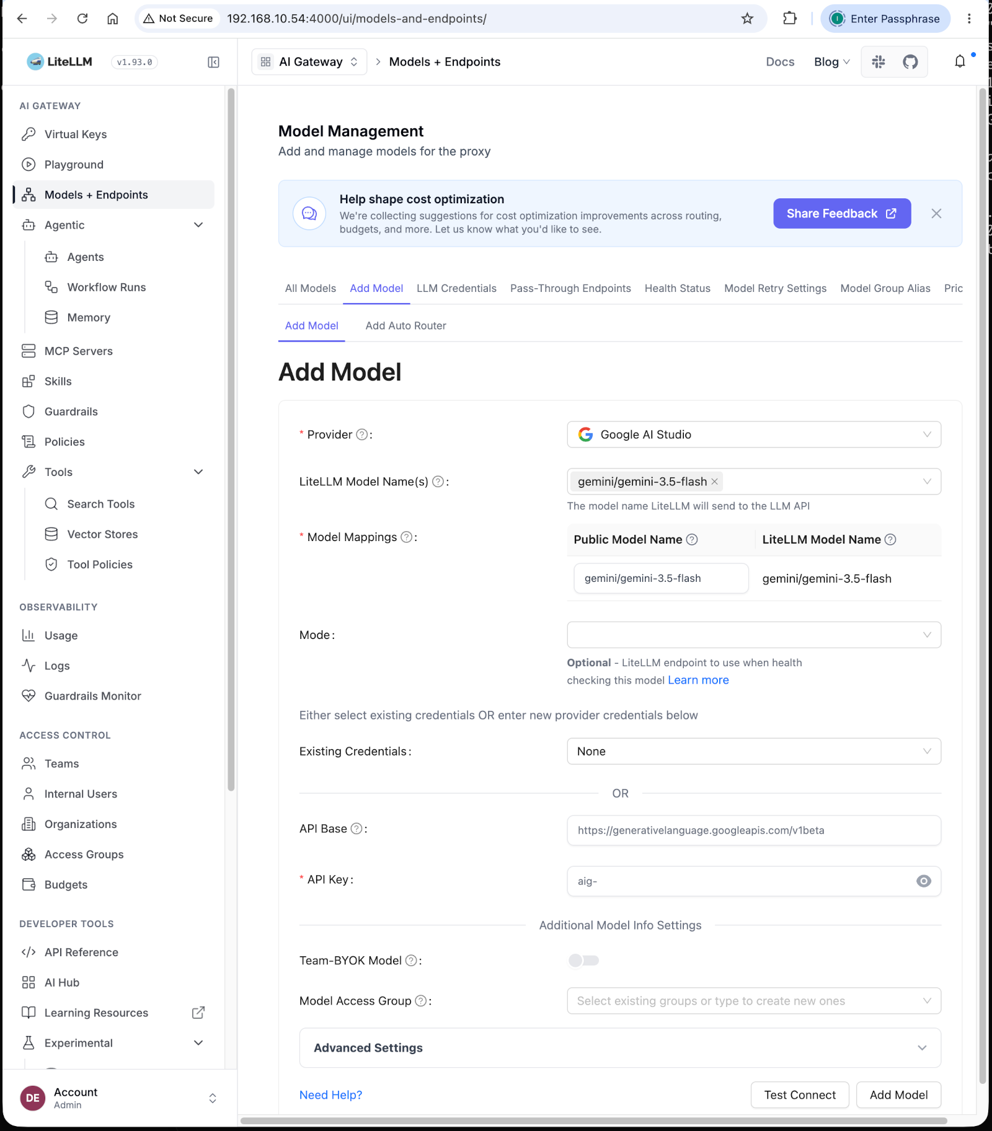Click the Enter Passphrase profile button

pos(885,19)
